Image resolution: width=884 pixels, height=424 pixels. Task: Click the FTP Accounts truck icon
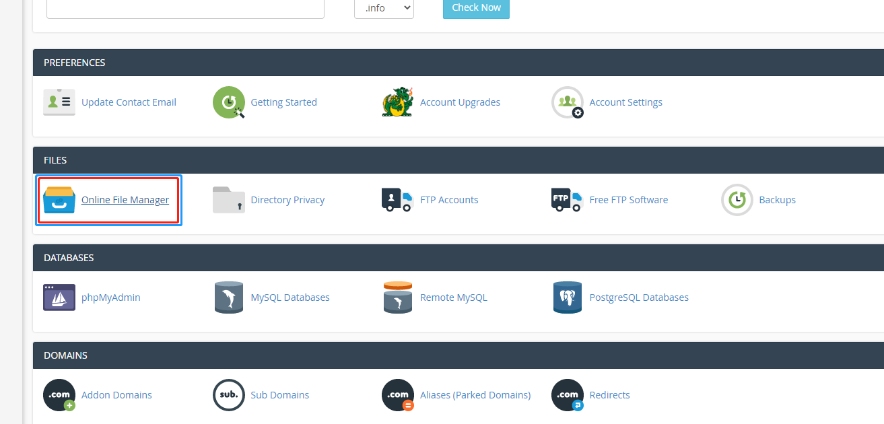(x=397, y=200)
